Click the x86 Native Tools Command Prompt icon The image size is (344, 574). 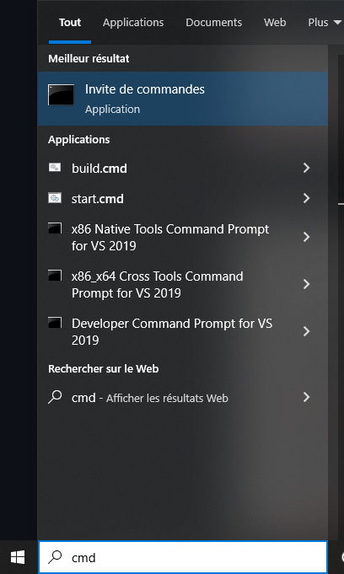click(55, 228)
